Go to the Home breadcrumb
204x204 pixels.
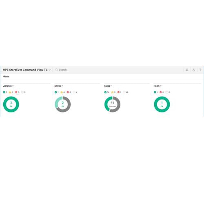tap(6, 76)
